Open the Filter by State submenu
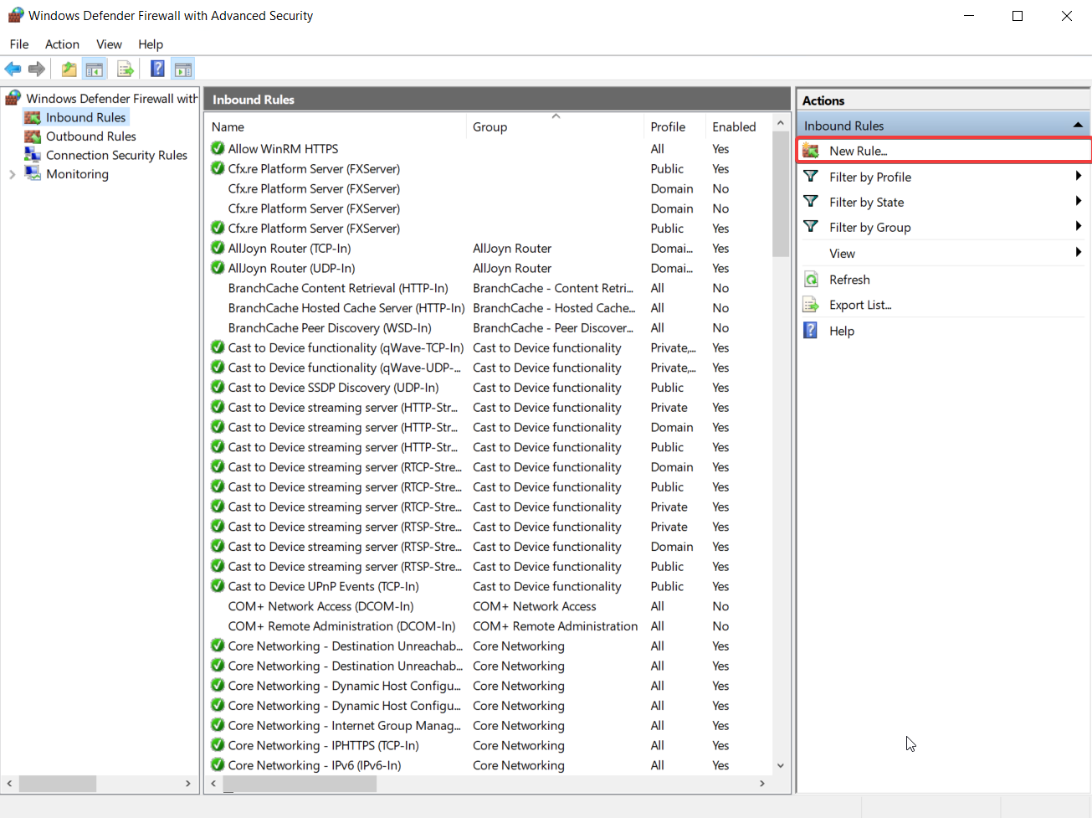The image size is (1092, 818). click(x=866, y=203)
